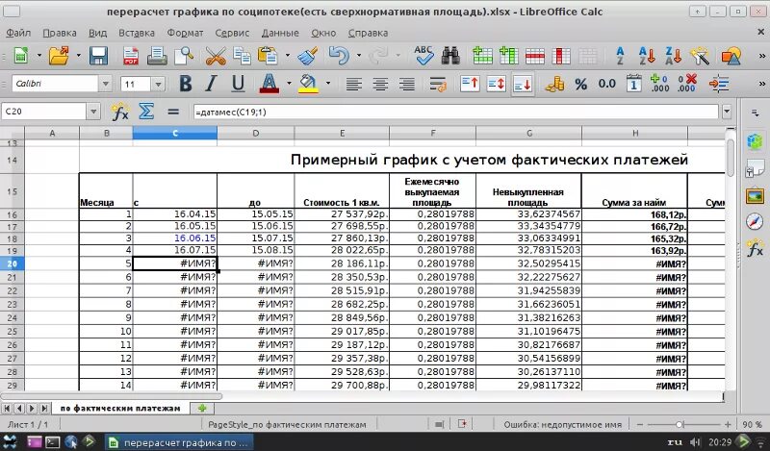The width and height of the screenshot is (770, 451).
Task: Toggle Underline formatting
Action: (x=238, y=84)
